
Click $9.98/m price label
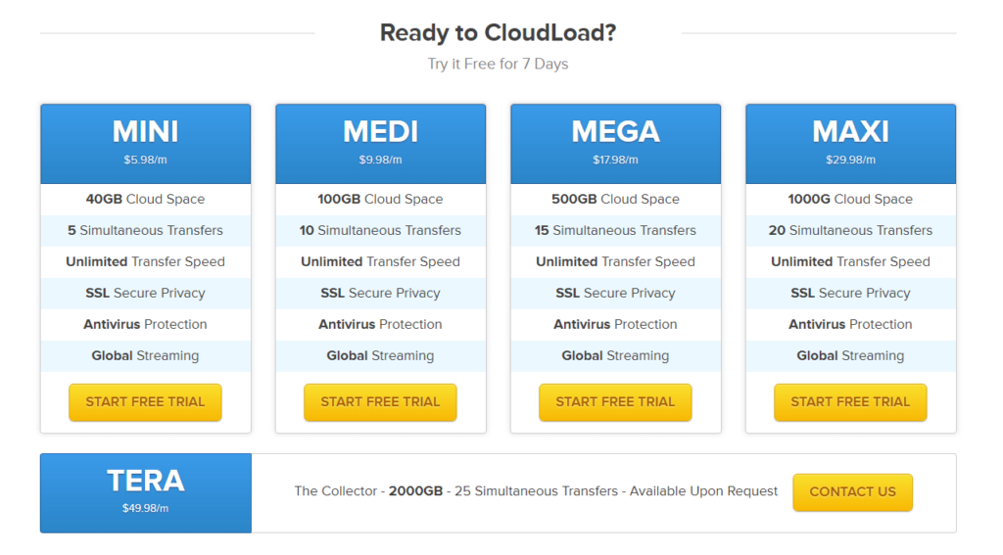click(x=380, y=160)
